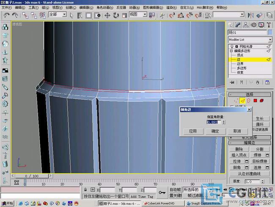Viewport: 275px width, 207px height.
Task: Click 应用 in the bevel dialog
Action: click(193, 131)
